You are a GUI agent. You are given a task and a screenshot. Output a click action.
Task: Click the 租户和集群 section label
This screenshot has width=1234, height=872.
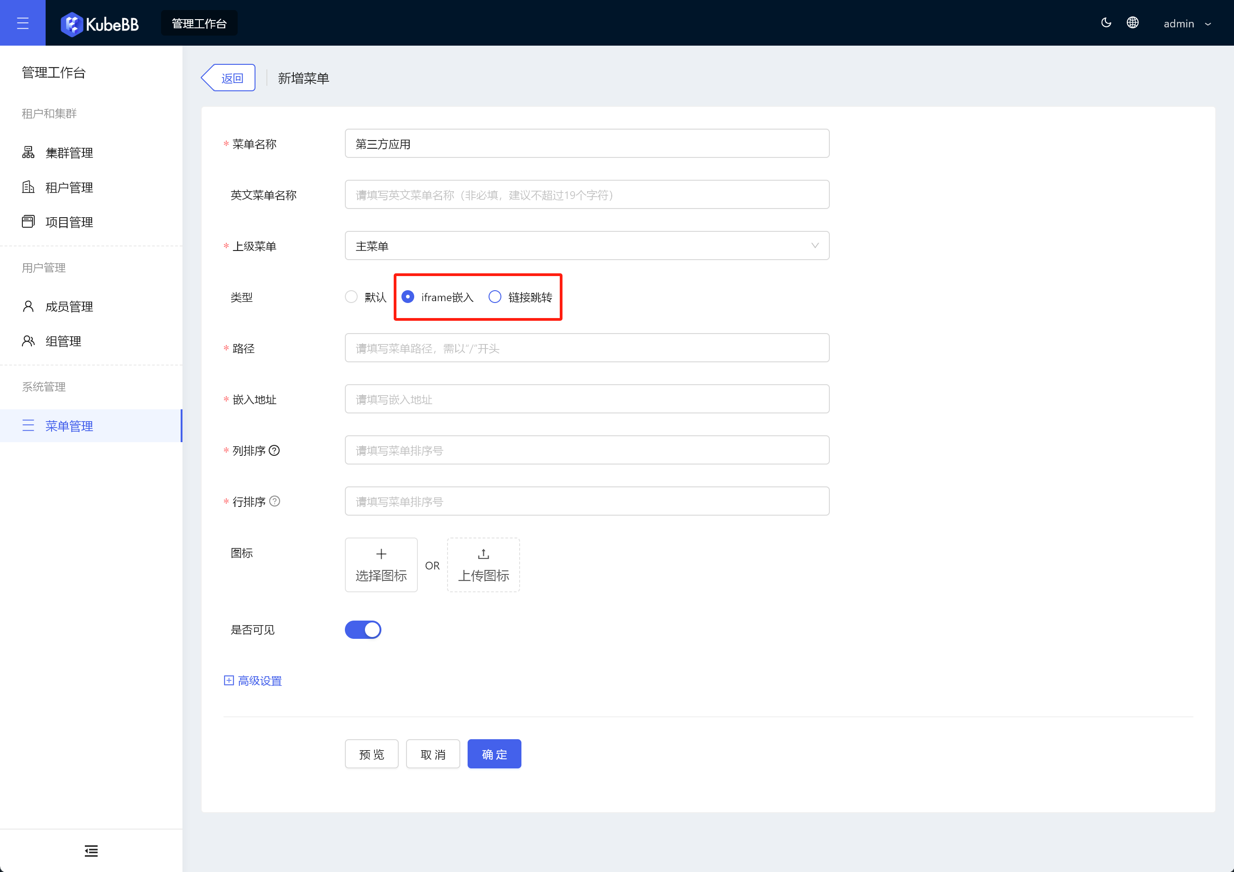[49, 114]
